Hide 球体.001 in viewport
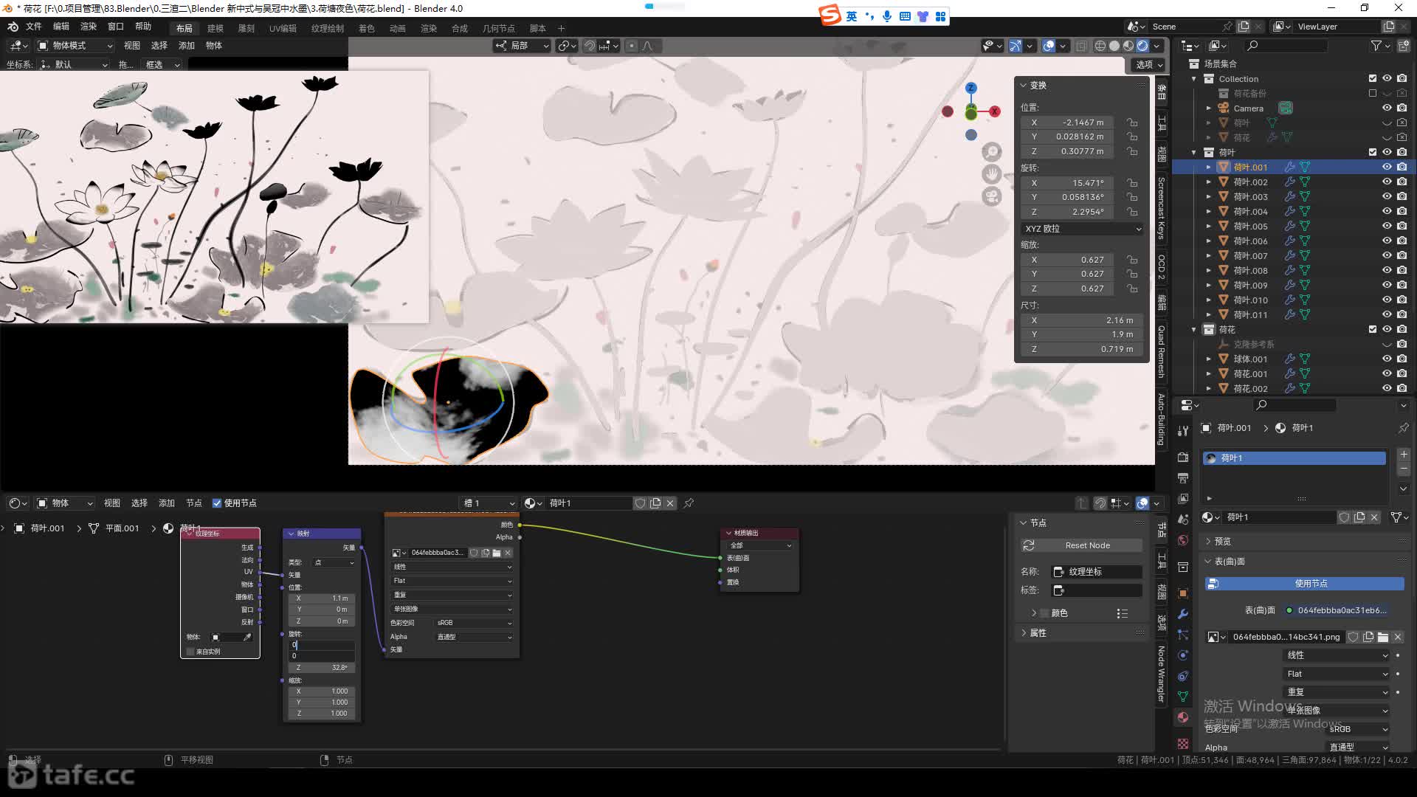Screen dimensions: 1417x797 click(x=1387, y=359)
